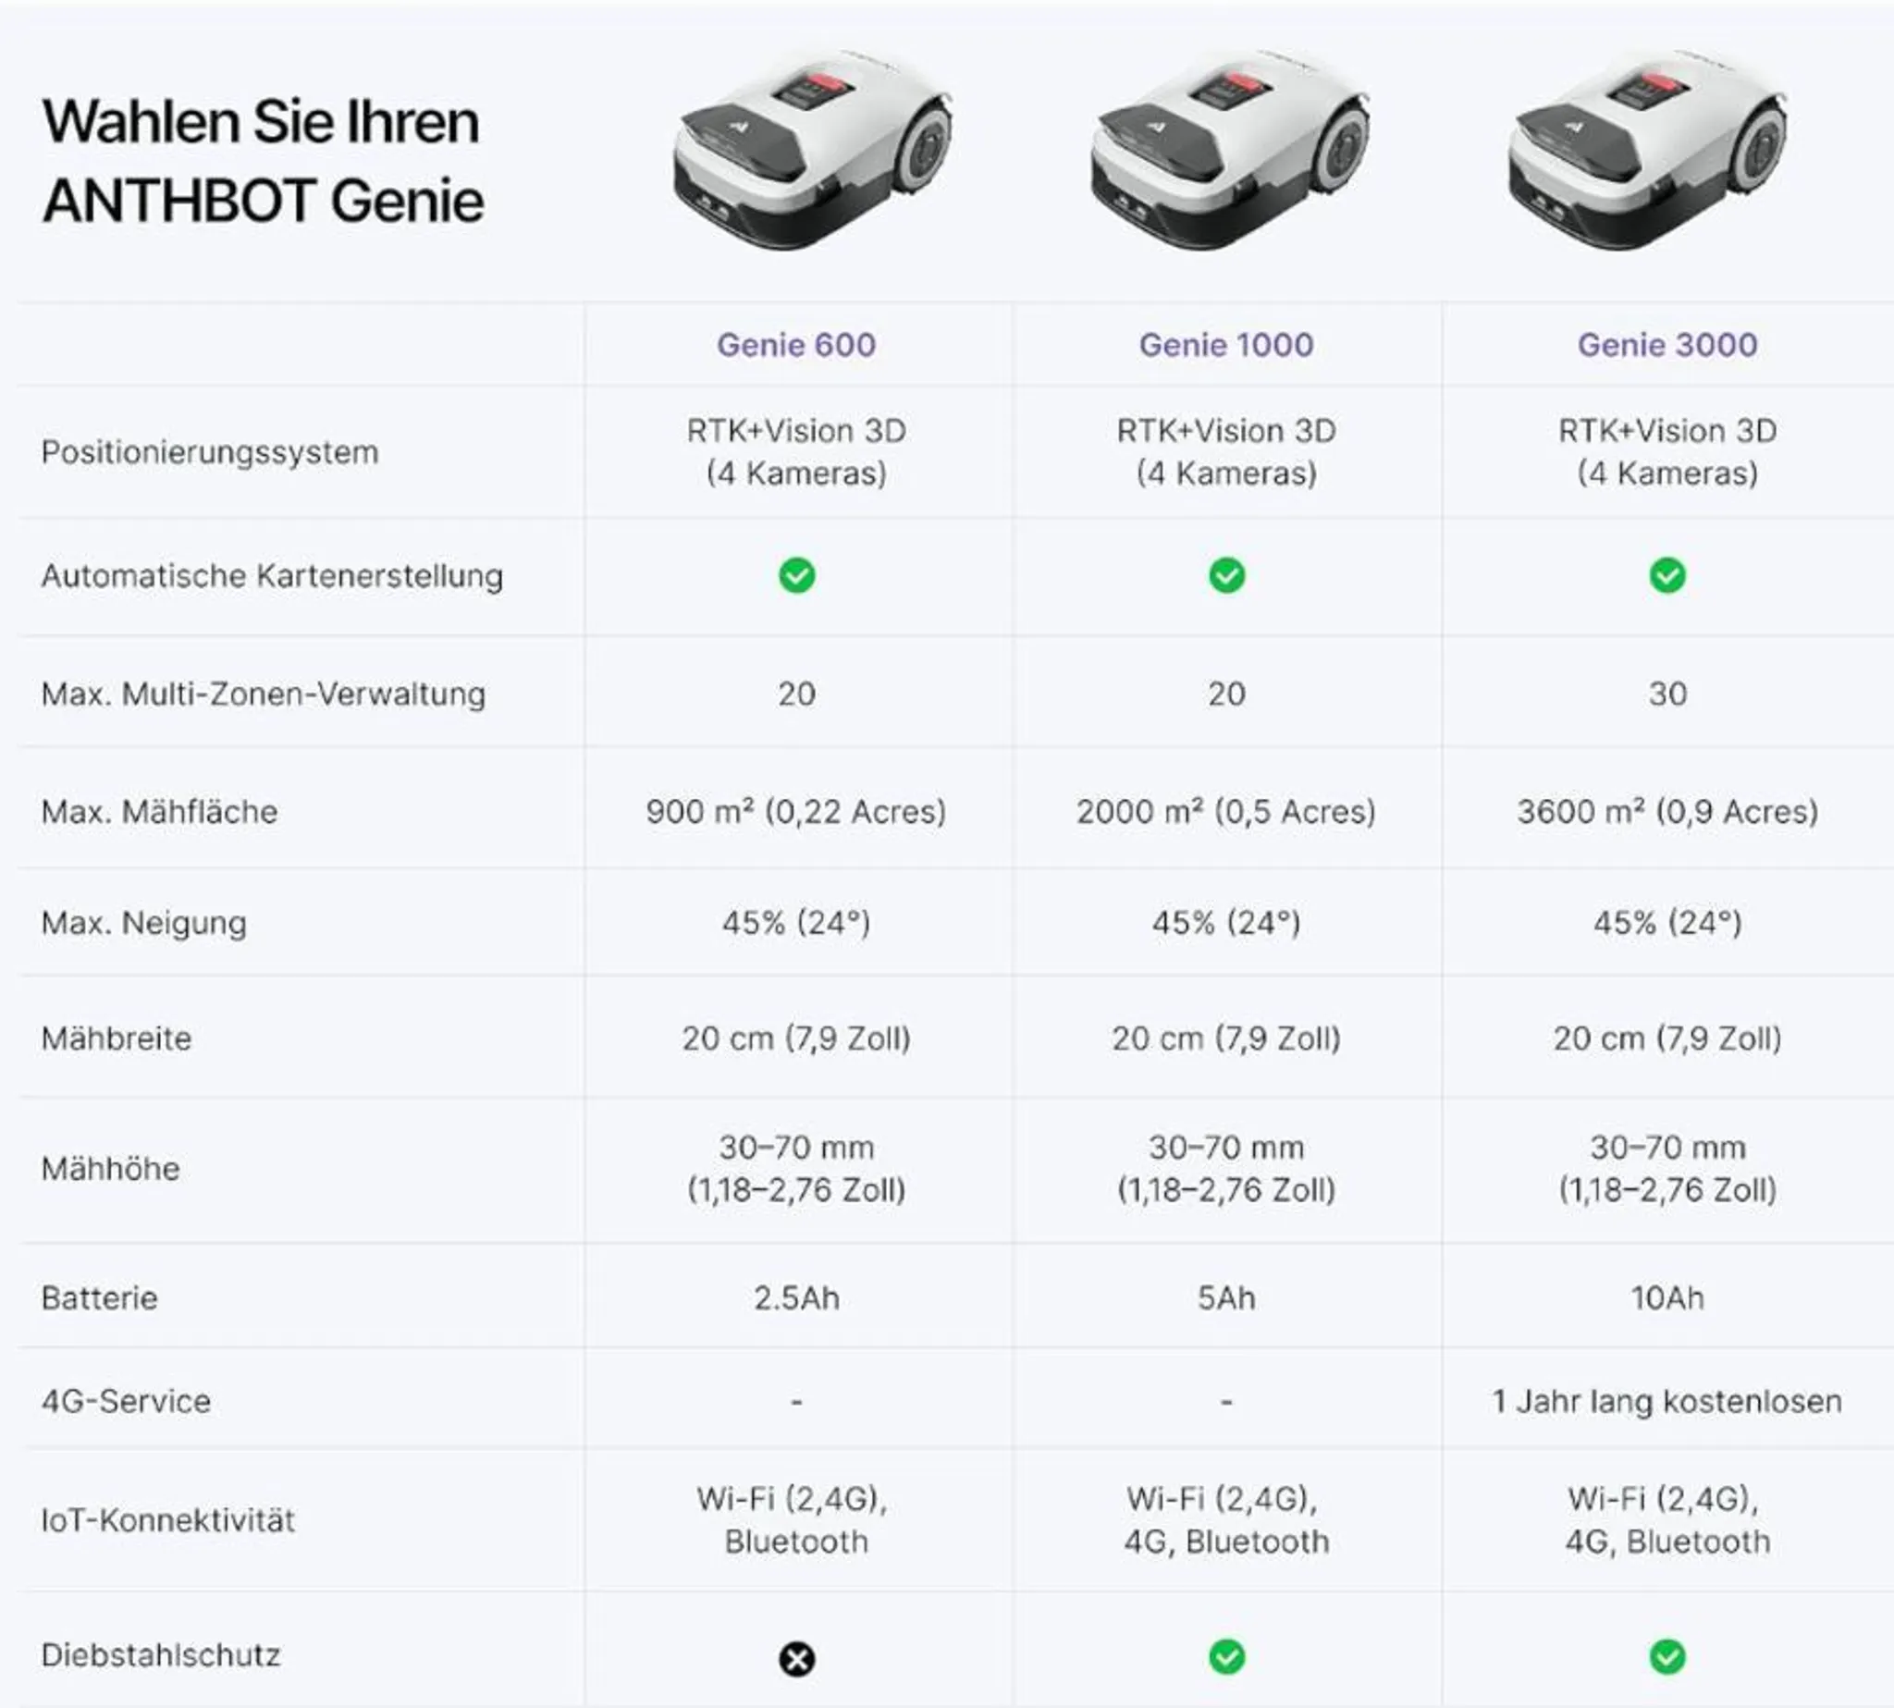Click Genie 1000 green check for Automatische Kartenerstellung
This screenshot has width=1894, height=1708.
(1226, 575)
